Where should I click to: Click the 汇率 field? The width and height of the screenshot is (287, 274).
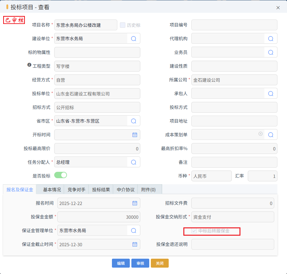tap(262, 176)
